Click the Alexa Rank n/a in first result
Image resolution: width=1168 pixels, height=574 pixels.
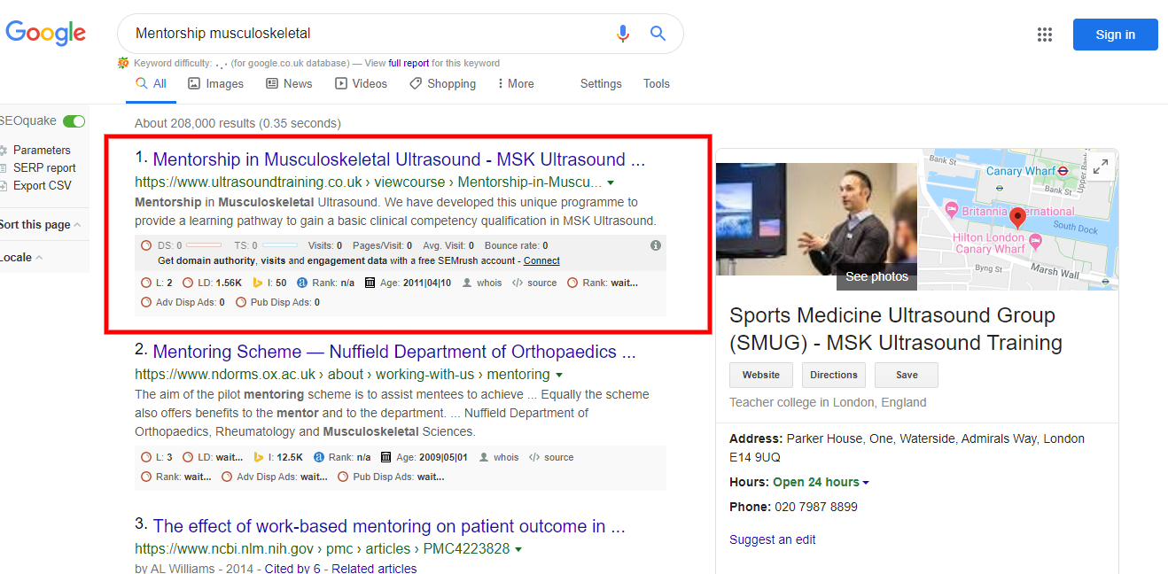click(326, 283)
